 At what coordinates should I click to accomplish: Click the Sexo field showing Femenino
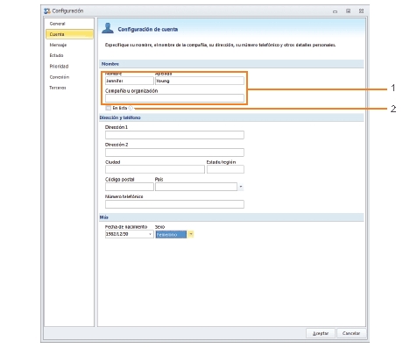[171, 234]
